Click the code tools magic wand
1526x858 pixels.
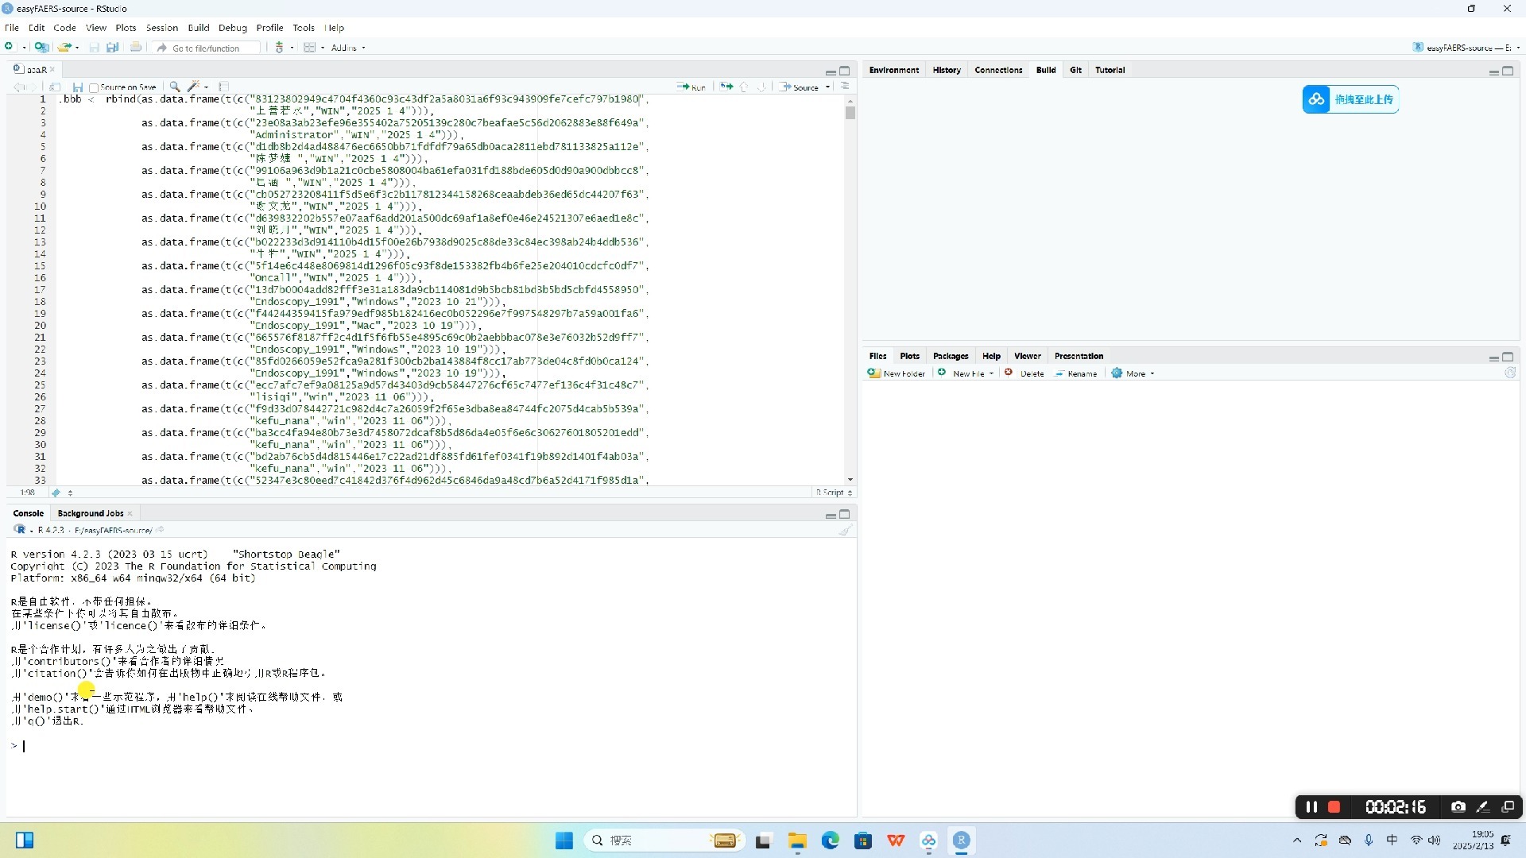pos(193,87)
